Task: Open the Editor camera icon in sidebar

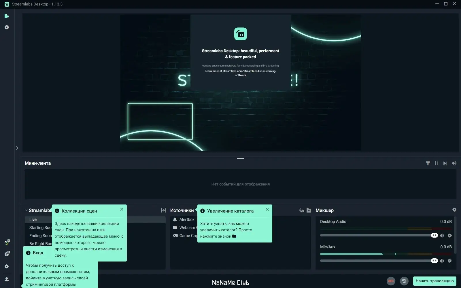Action: point(7,16)
